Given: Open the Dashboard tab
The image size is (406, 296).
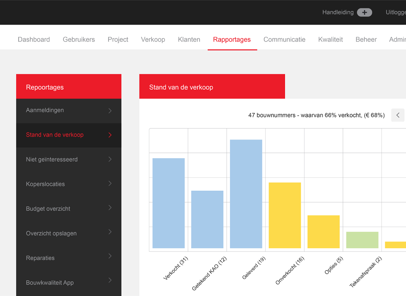Looking at the screenshot, I should [x=34, y=39].
